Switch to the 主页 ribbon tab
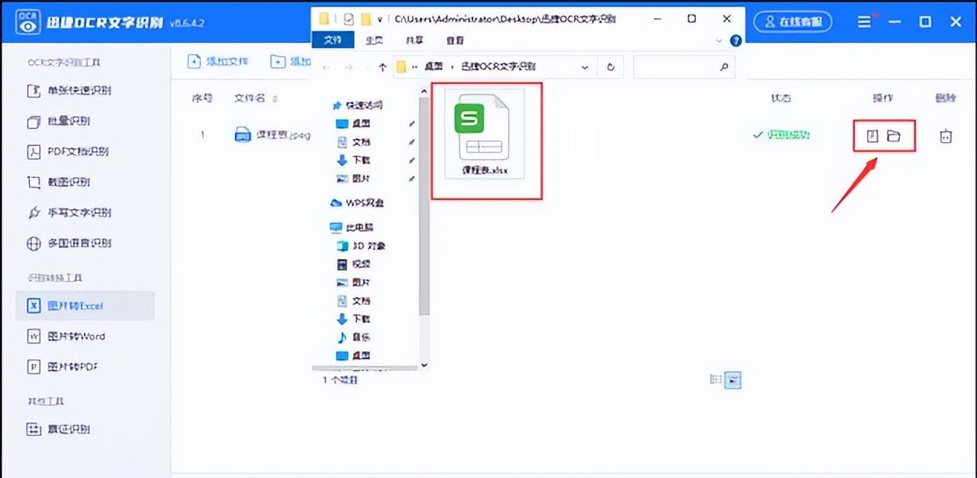The image size is (977, 478). coord(374,40)
